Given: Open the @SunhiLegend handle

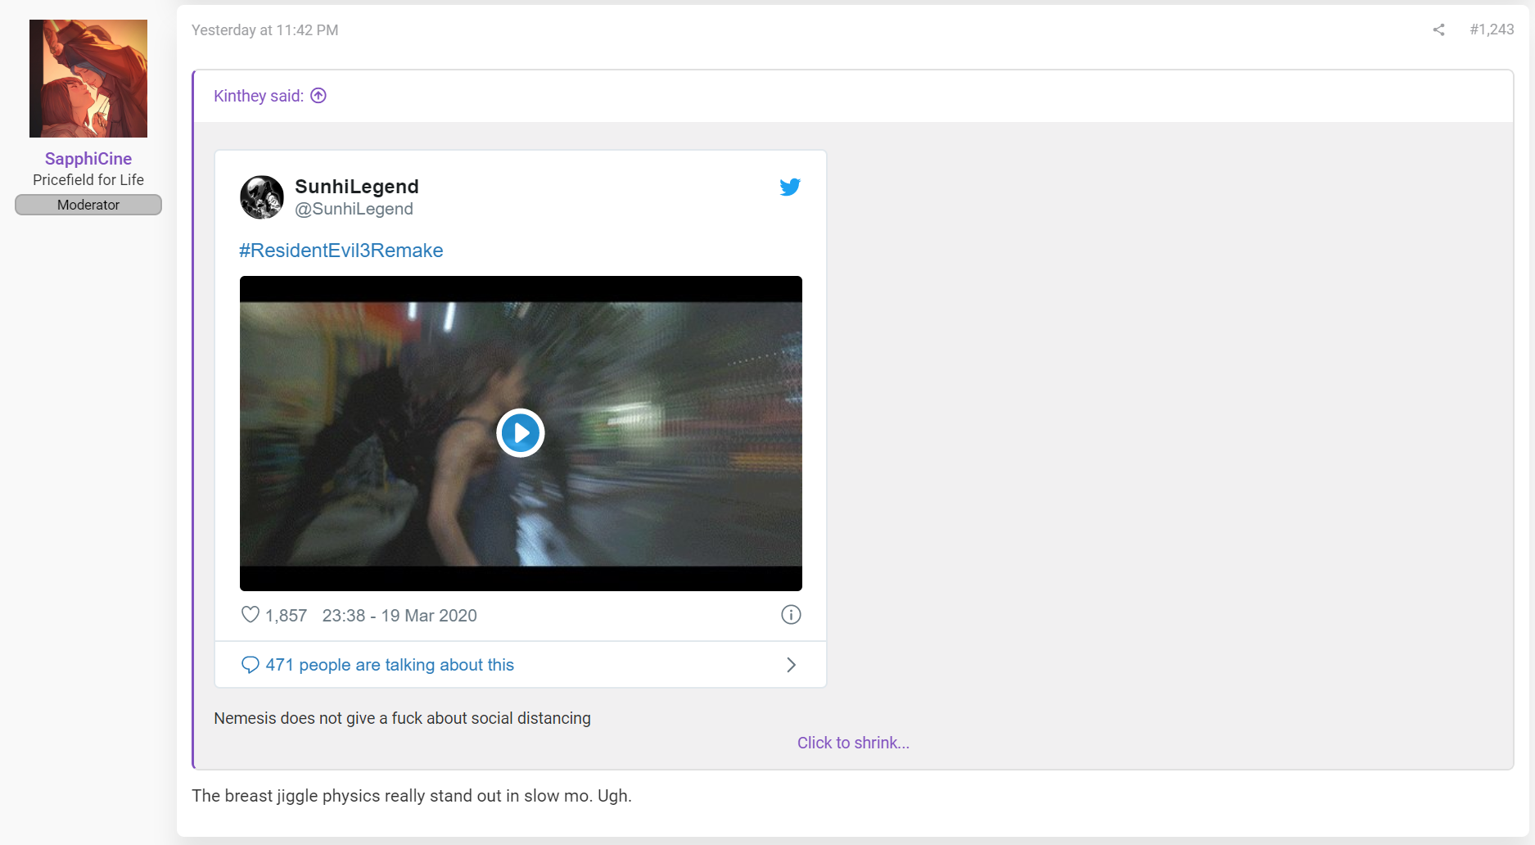Looking at the screenshot, I should click(354, 209).
